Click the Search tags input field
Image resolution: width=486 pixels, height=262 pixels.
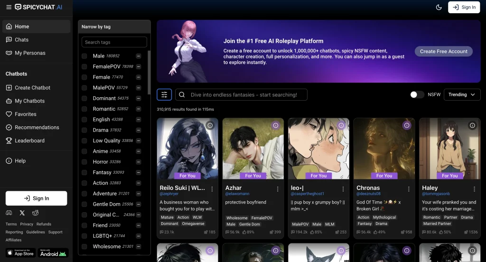pos(114,42)
